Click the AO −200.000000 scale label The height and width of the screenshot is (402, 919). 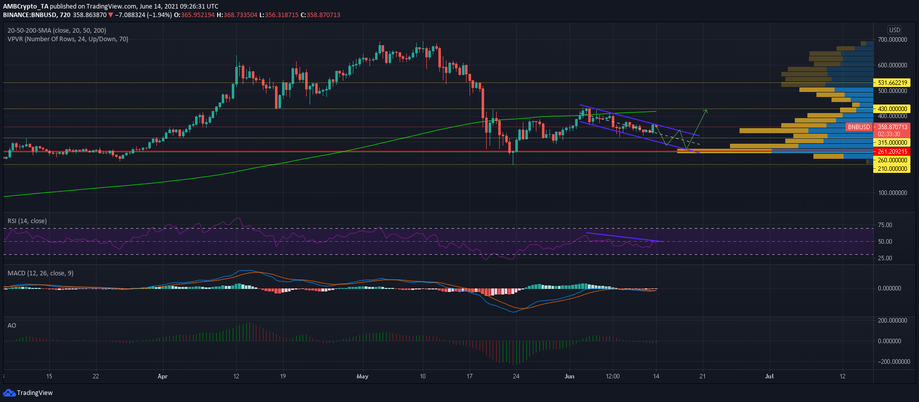pyautogui.click(x=893, y=362)
